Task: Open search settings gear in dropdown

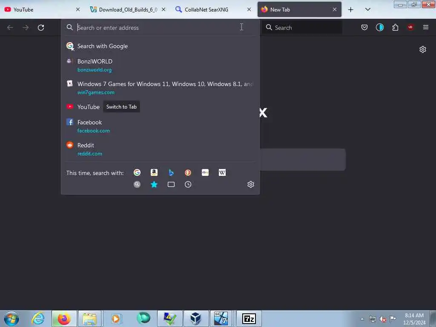Action: pyautogui.click(x=250, y=184)
